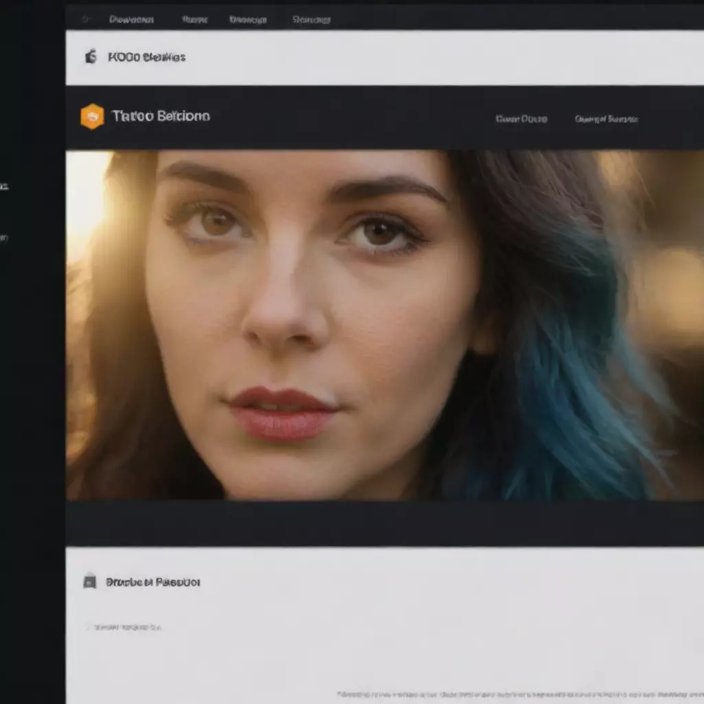Click the orange hexagon logo icon
The width and height of the screenshot is (704, 704).
92,116
